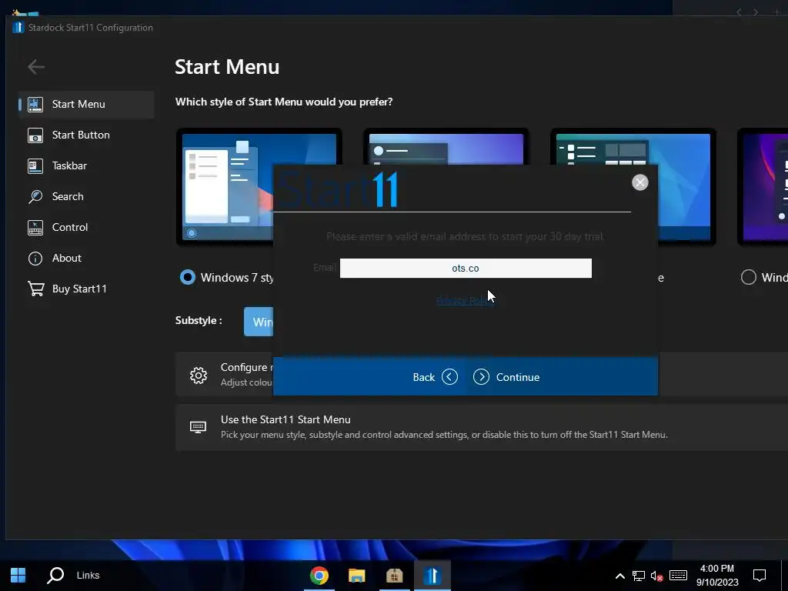
Task: Open the Control settings section
Action: pos(86,227)
